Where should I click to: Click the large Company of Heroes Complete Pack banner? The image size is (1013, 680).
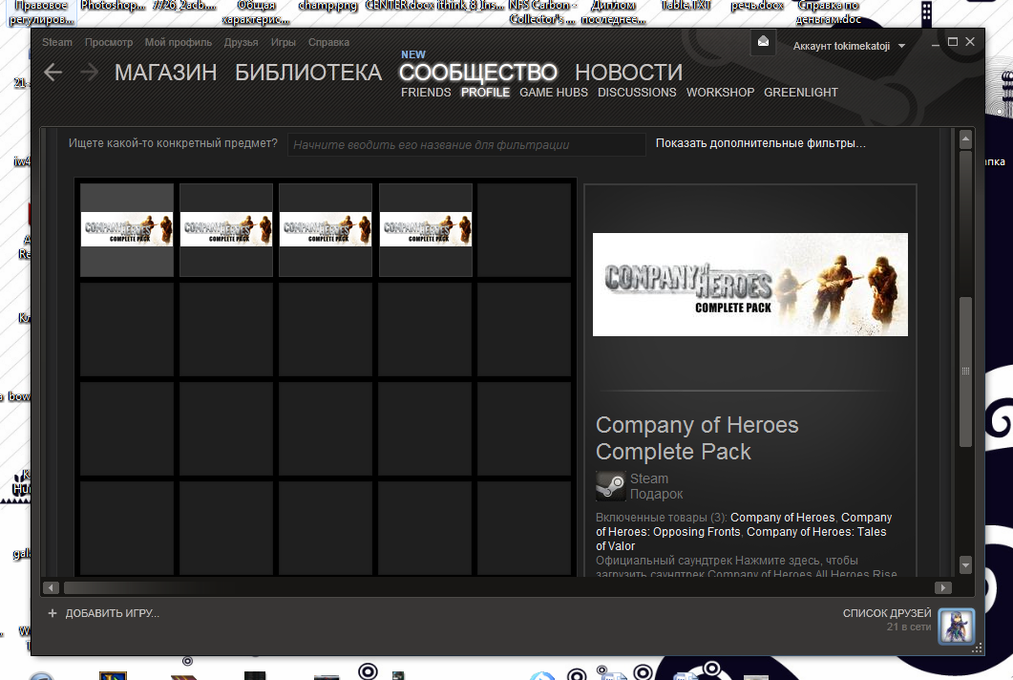point(750,285)
